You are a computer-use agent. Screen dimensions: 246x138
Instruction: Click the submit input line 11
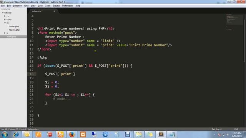point(108,45)
